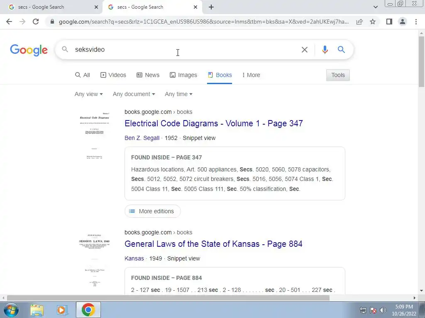
Task: Open Windows Explorer from the taskbar
Action: pyautogui.click(x=37, y=310)
